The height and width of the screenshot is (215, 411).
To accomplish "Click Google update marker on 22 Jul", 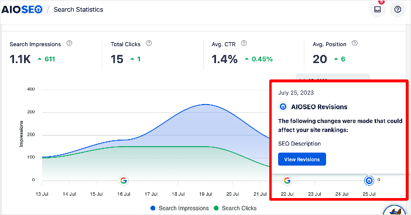I will pos(287,180).
